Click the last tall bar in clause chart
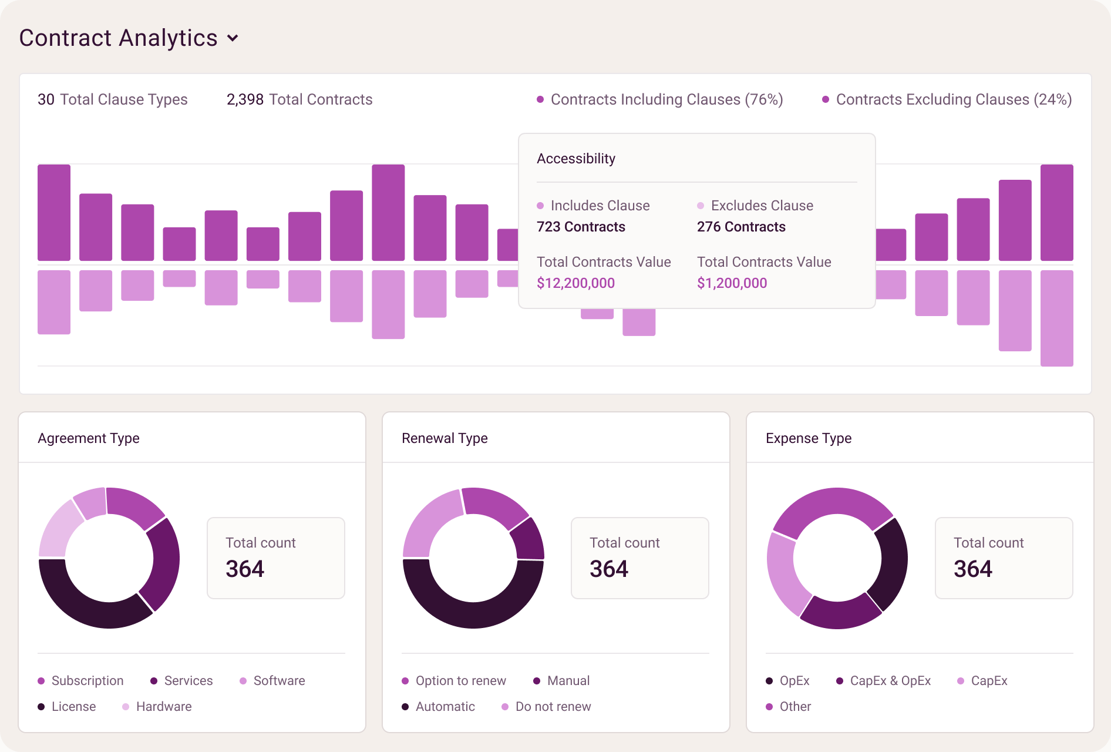Viewport: 1111px width, 752px height. click(x=1057, y=213)
